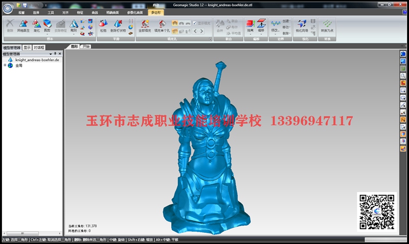Click the magnifier zoom icon in right toolbar
Viewport: 409px width, 244px height.
coord(403,76)
